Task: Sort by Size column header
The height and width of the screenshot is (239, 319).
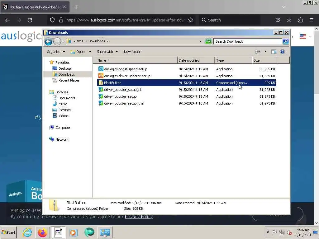Action: (264, 60)
